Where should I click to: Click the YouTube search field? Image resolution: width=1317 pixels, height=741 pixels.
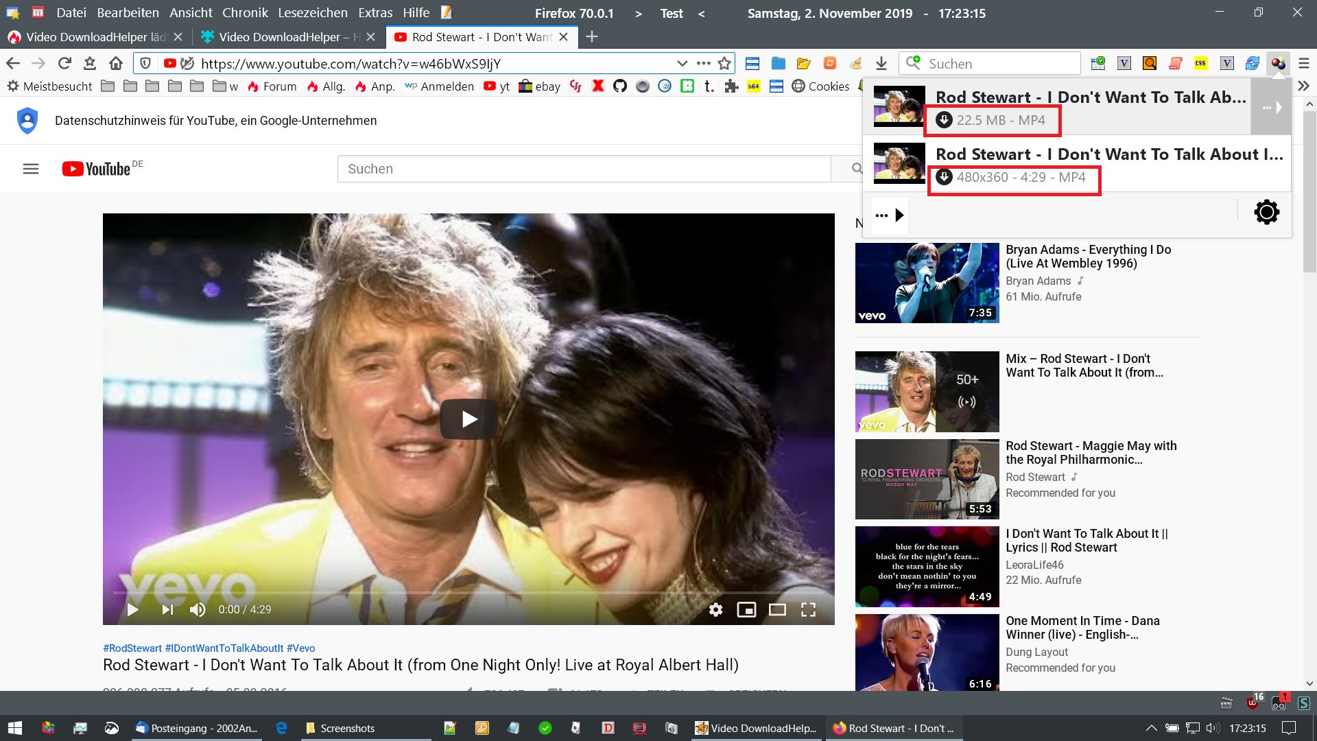click(x=583, y=169)
